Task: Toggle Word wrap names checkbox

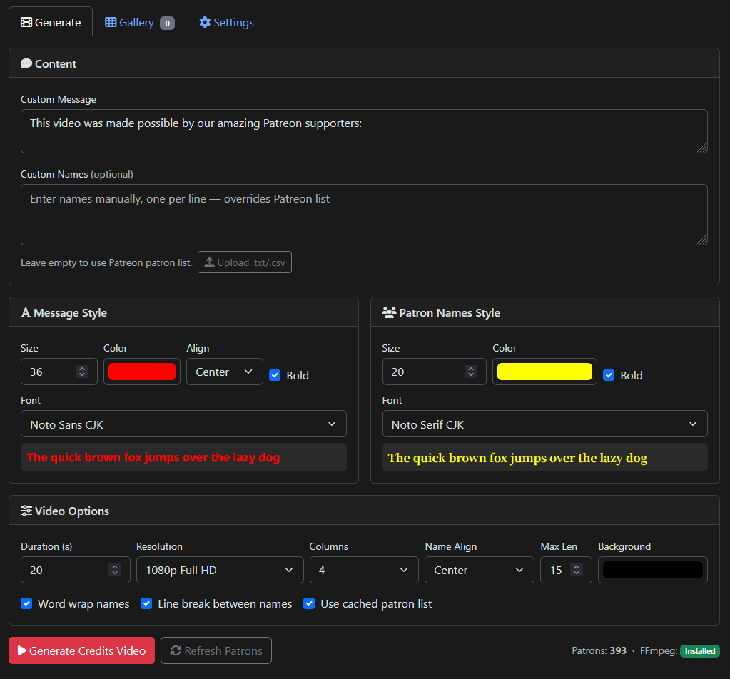Action: pyautogui.click(x=26, y=603)
